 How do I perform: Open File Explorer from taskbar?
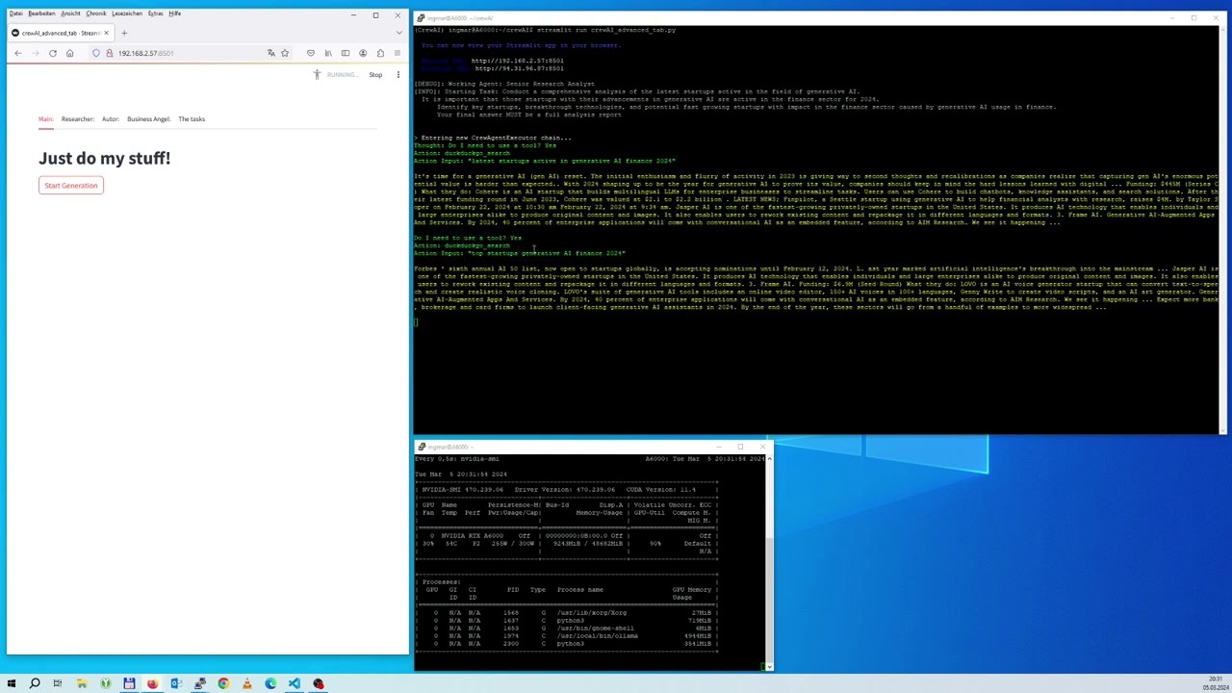coord(82,683)
